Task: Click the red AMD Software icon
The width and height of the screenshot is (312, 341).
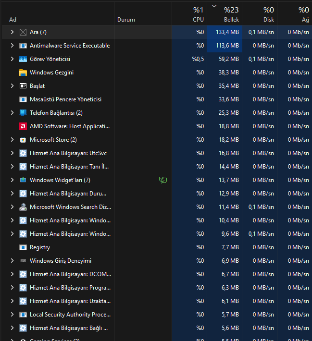Action: click(x=23, y=126)
